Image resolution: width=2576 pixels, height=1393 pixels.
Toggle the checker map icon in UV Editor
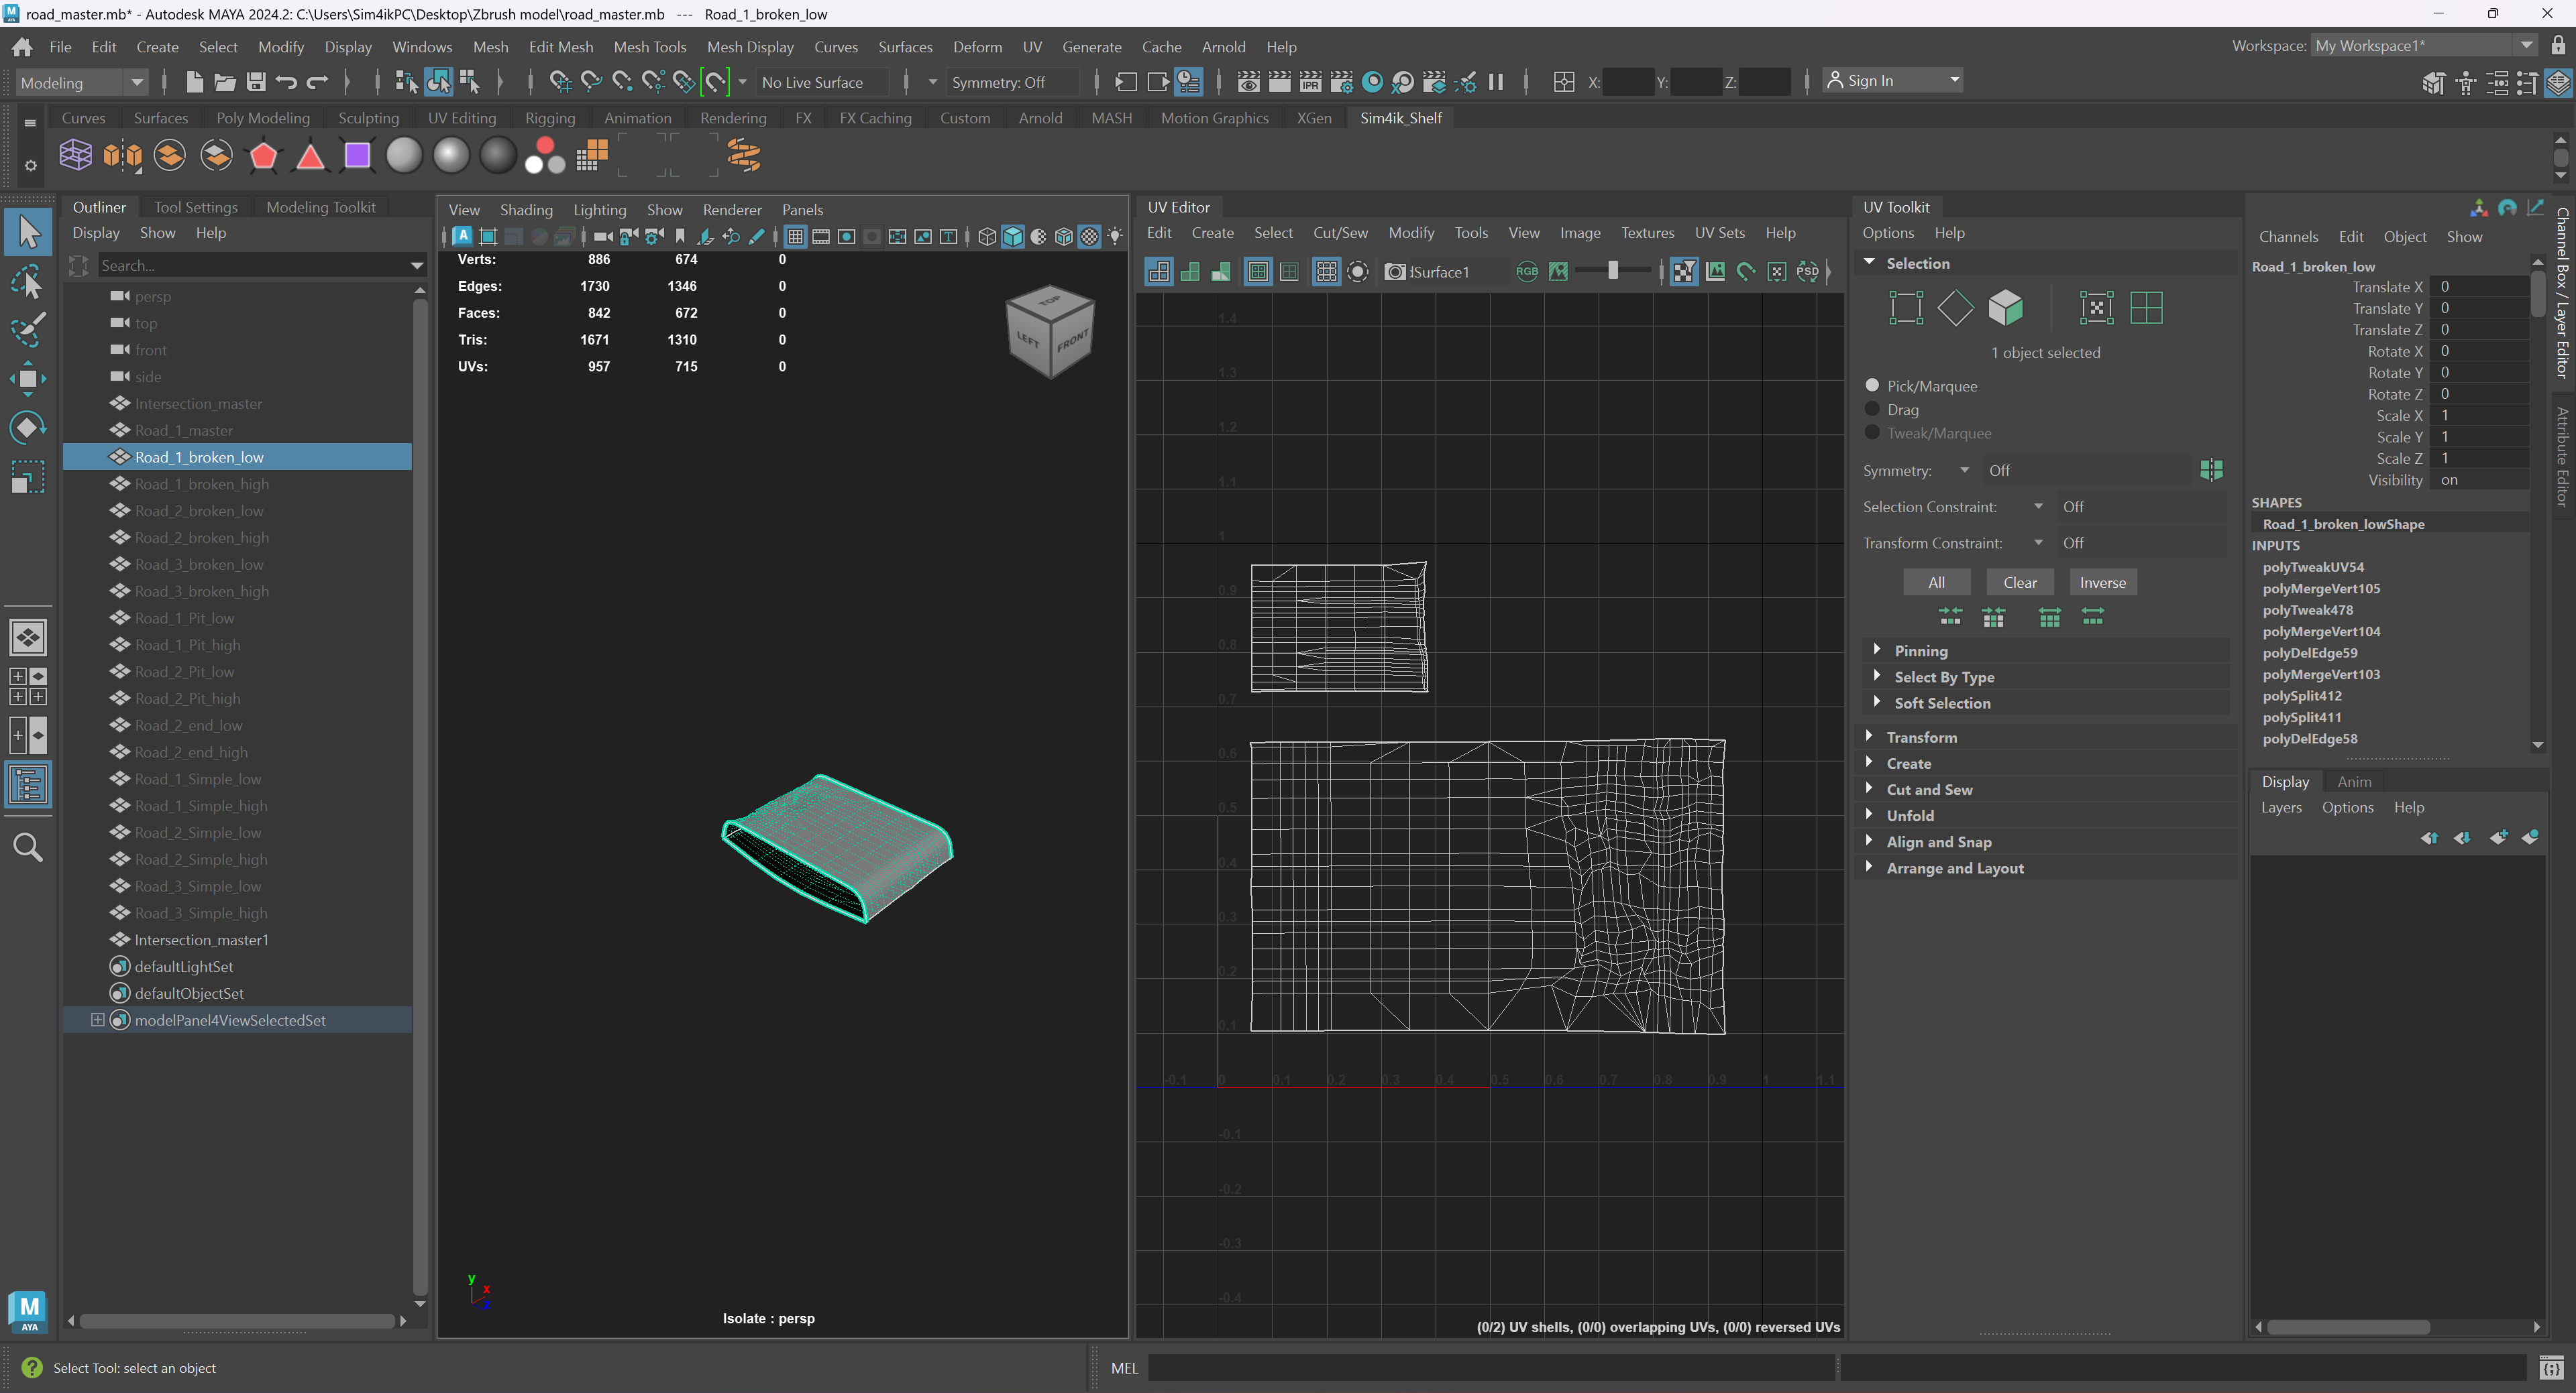coord(1684,271)
